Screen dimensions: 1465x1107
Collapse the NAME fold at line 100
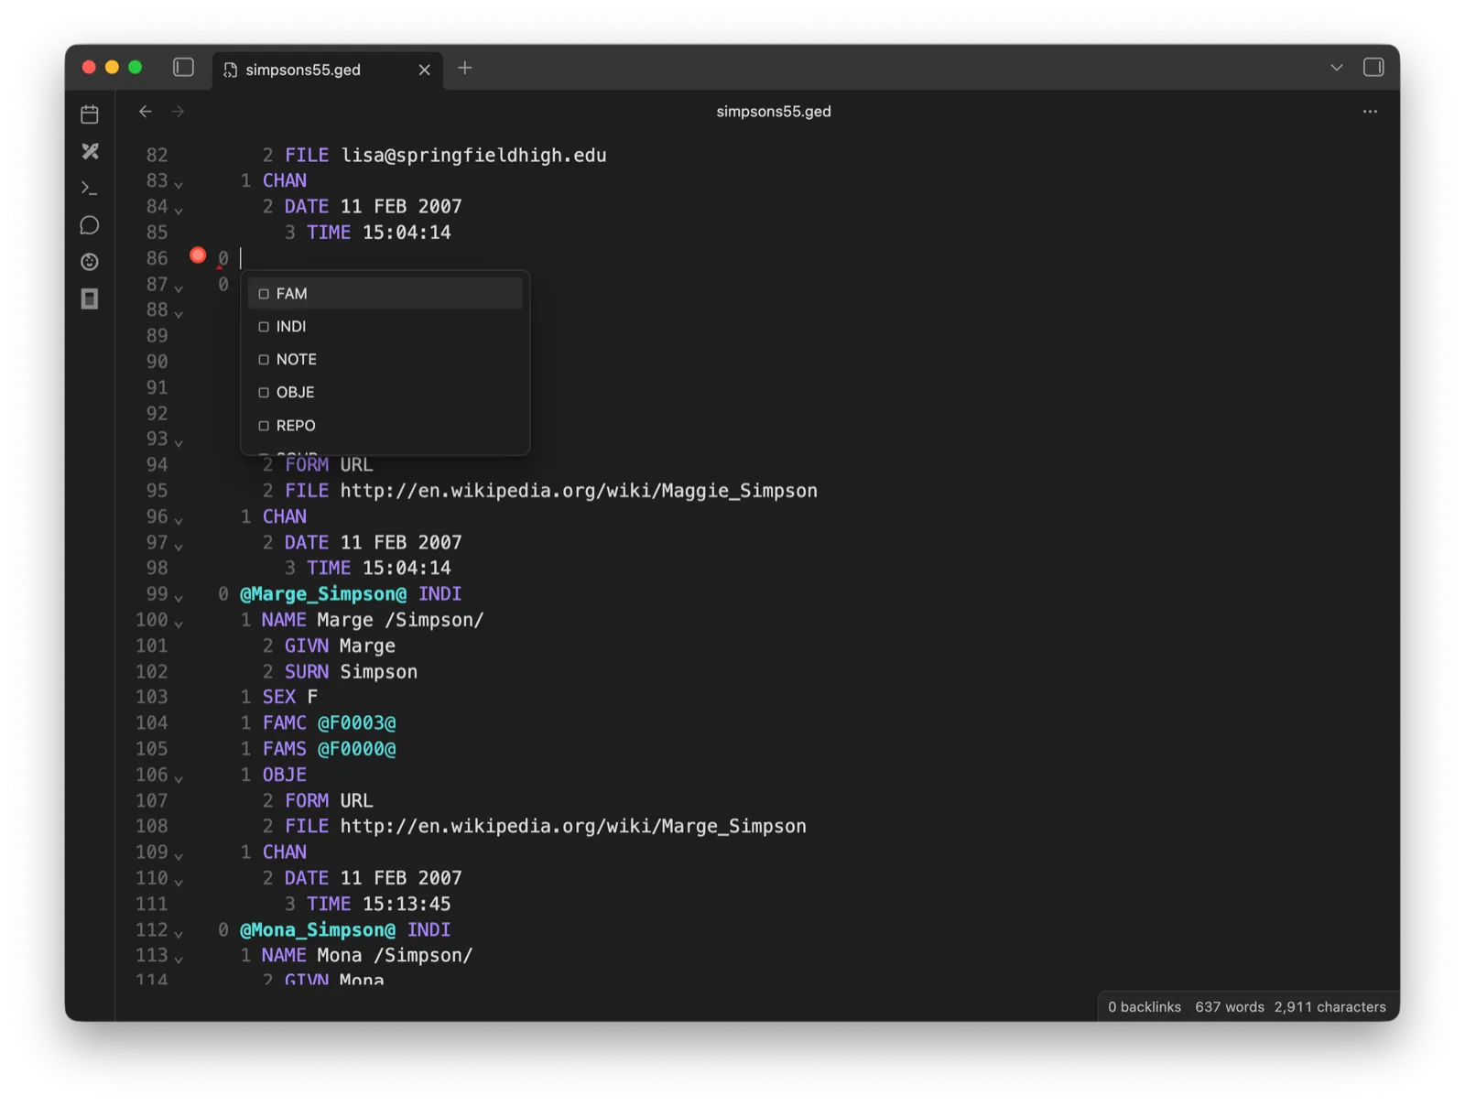[179, 624]
